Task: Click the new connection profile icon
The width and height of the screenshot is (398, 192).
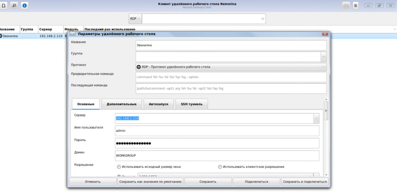Action: tap(4, 5)
